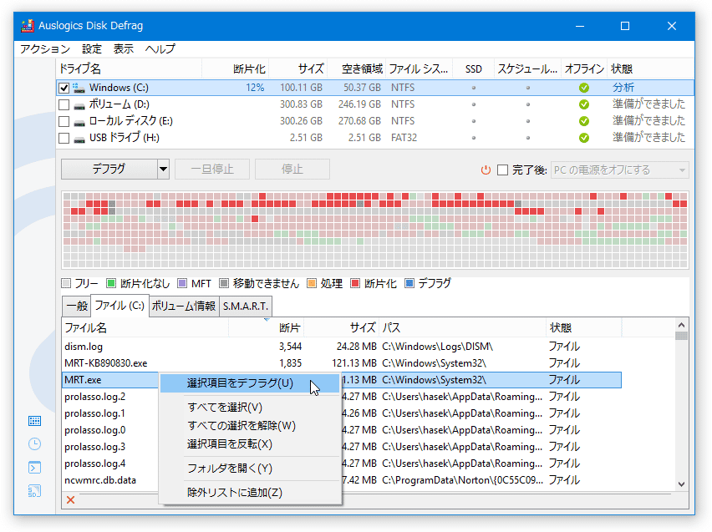Click the ローカル ディスク (E:) drive icon
The width and height of the screenshot is (712, 532).
[79, 123]
